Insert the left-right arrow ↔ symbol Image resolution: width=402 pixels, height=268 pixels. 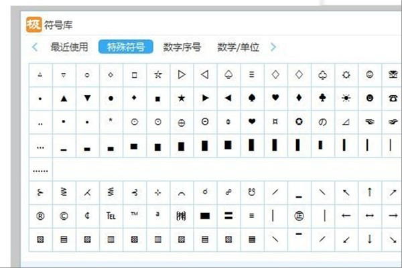tap(370, 216)
